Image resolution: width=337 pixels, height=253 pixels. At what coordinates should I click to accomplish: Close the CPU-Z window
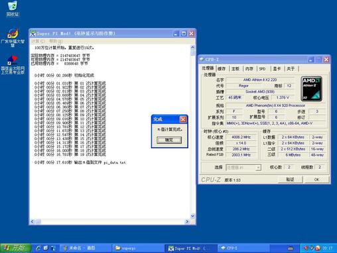click(326, 60)
